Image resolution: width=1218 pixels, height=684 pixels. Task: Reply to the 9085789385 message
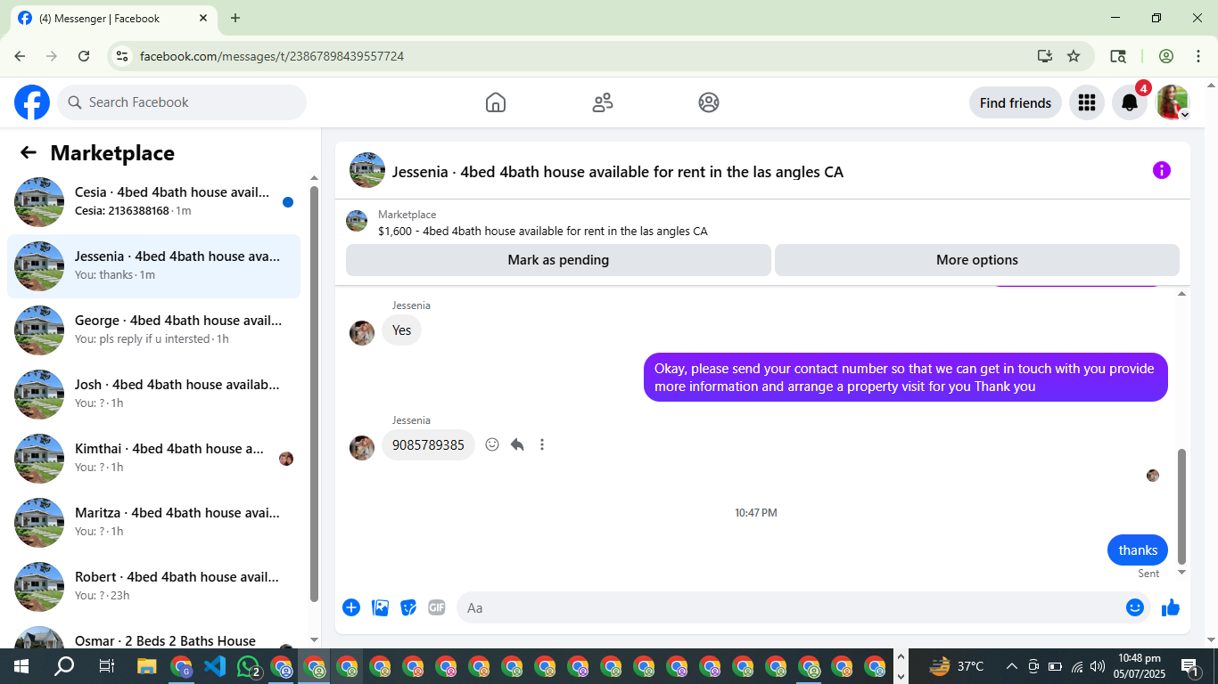point(517,444)
